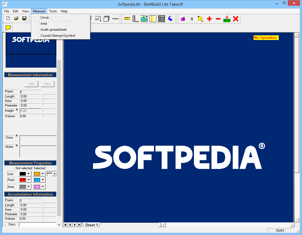Switch to the Sheet 1 tab
Image resolution: width=302 pixels, height=235 pixels.
[91, 225]
